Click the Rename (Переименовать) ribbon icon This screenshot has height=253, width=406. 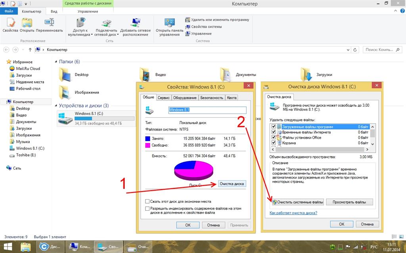49,22
